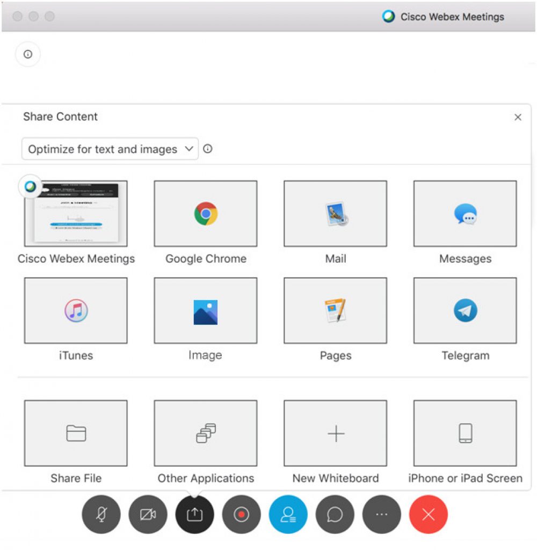Image resolution: width=537 pixels, height=550 pixels.
Task: Click the Webex logo in title bar
Action: click(x=388, y=17)
